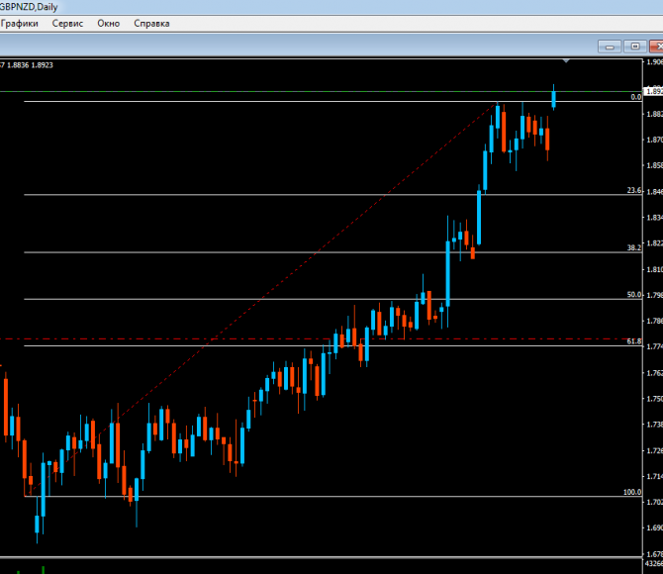
Task: Restore down the GBPNZD chart window
Action: click(635, 47)
